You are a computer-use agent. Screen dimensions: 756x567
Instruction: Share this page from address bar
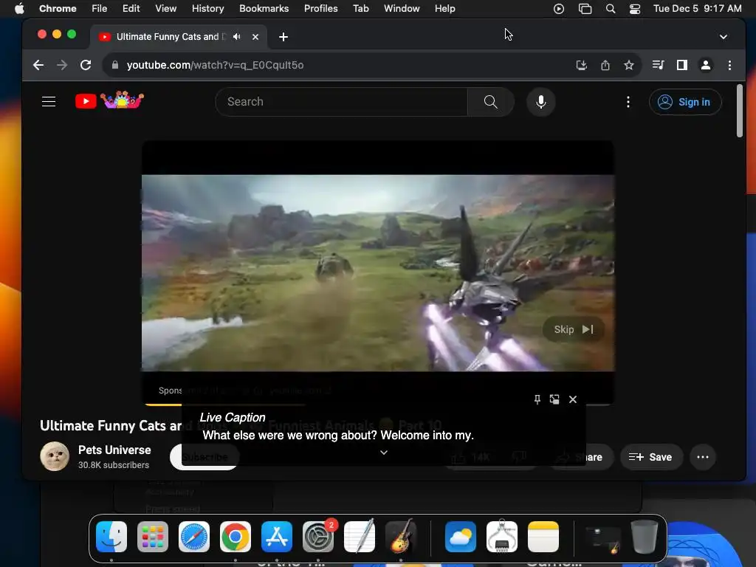tap(605, 65)
